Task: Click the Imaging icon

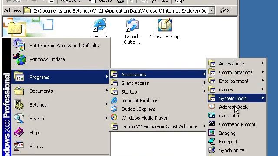Action: click(212, 133)
